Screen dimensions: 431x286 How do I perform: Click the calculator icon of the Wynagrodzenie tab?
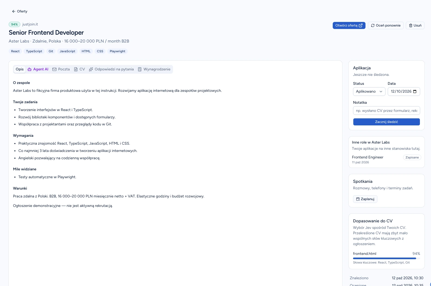pos(140,69)
